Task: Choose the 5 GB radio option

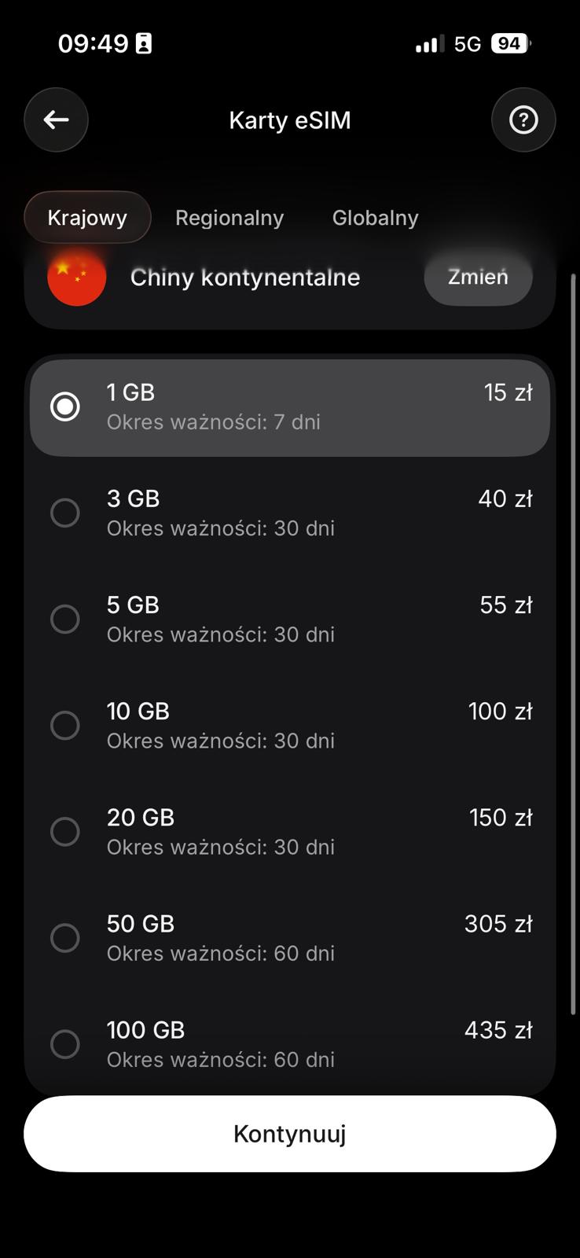Action: [65, 619]
